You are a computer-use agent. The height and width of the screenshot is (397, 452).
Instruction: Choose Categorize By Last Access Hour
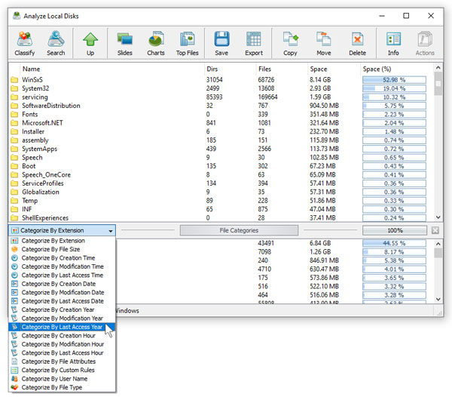click(62, 352)
